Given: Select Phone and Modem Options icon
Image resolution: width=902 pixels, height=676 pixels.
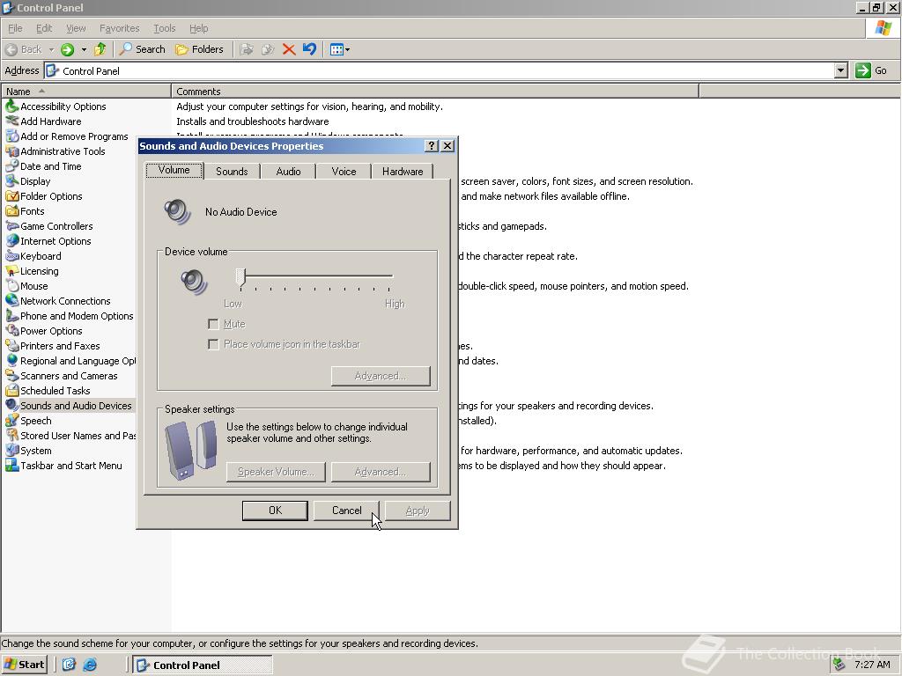Looking at the screenshot, I should [x=11, y=316].
